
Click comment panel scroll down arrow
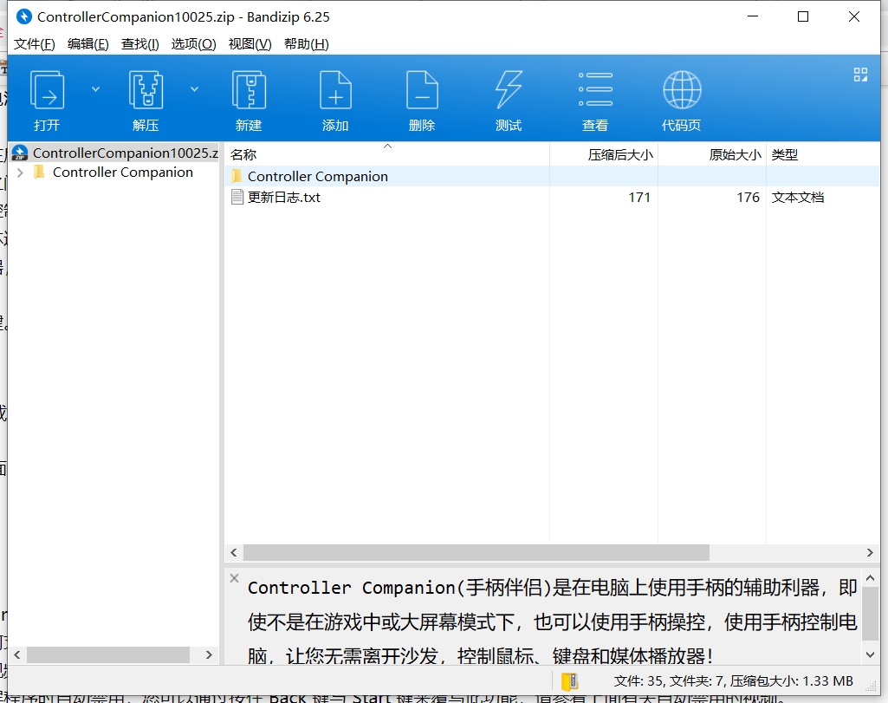[x=871, y=654]
